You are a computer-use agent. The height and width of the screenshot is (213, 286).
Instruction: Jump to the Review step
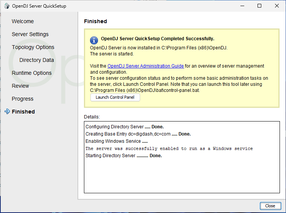coord(20,86)
